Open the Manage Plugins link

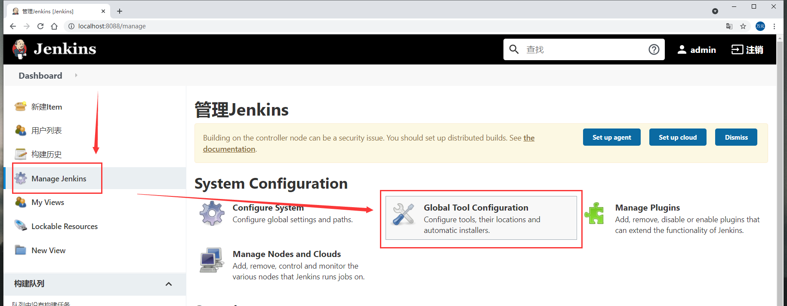click(x=647, y=208)
